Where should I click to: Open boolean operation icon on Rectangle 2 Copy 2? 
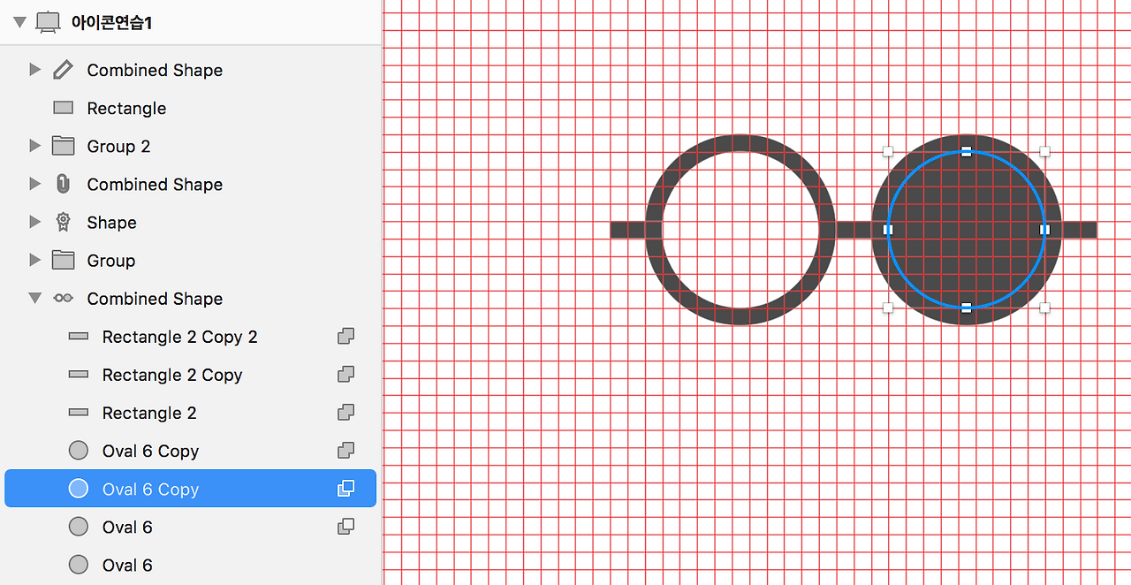(346, 336)
